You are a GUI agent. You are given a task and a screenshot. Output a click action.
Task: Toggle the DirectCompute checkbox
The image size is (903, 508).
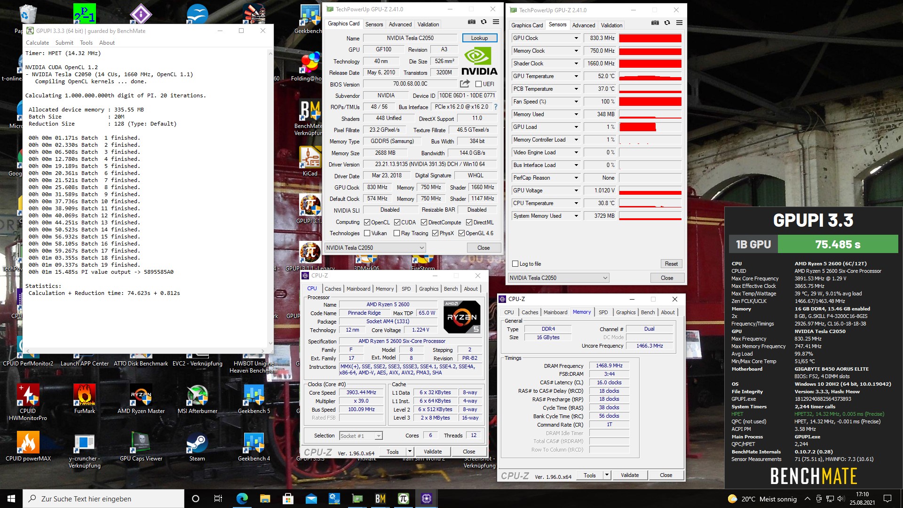point(424,222)
